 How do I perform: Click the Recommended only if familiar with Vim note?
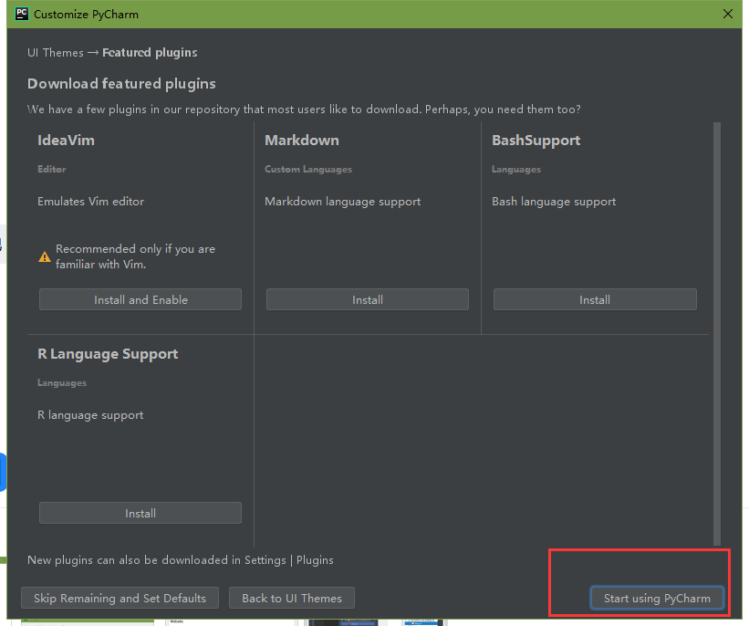tap(135, 256)
